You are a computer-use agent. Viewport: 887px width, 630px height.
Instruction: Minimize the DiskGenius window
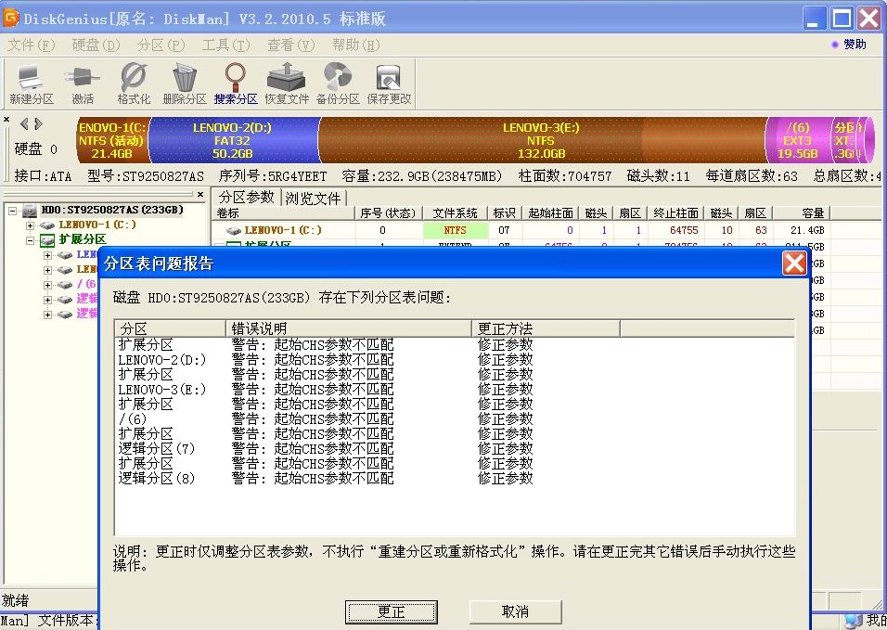[x=814, y=19]
